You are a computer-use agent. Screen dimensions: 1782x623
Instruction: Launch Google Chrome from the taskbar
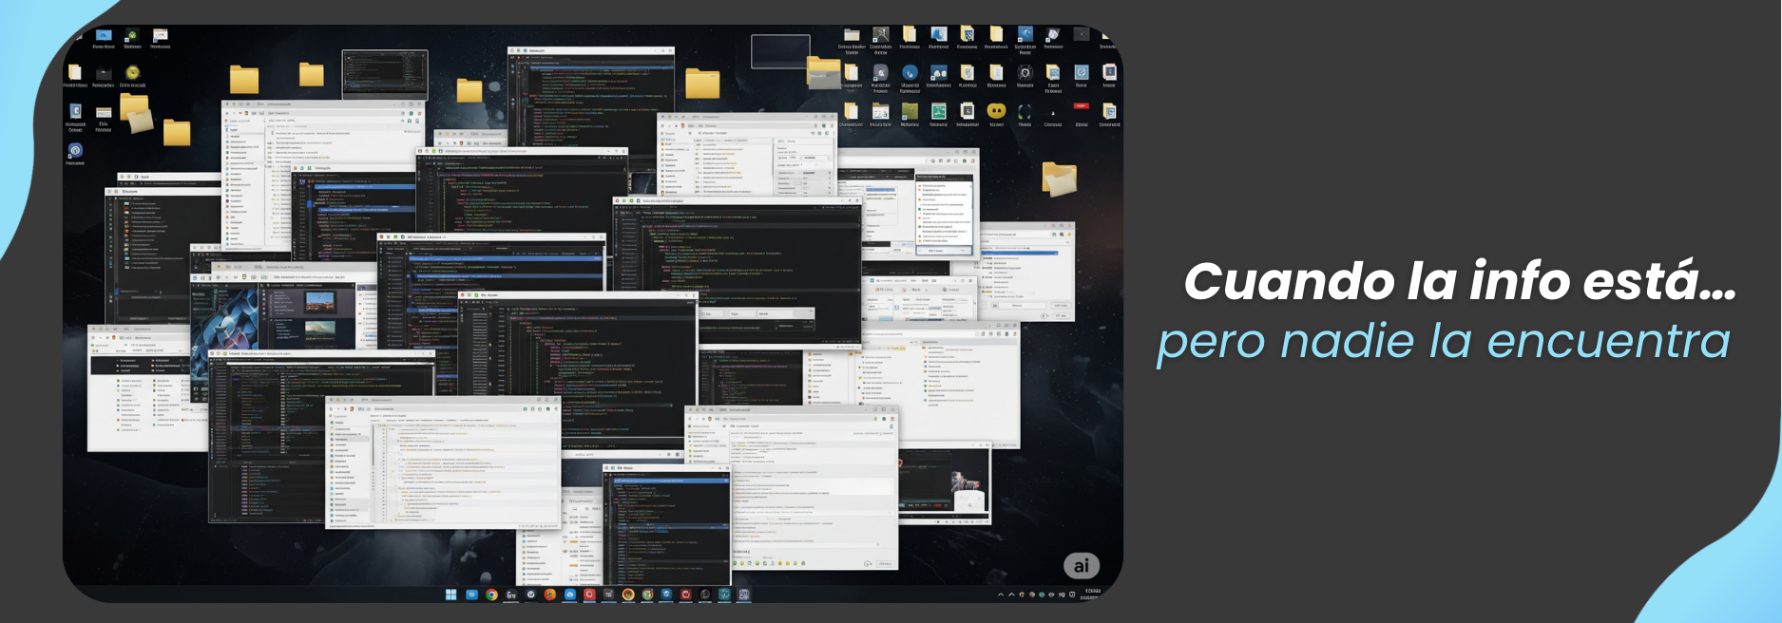pyautogui.click(x=491, y=595)
